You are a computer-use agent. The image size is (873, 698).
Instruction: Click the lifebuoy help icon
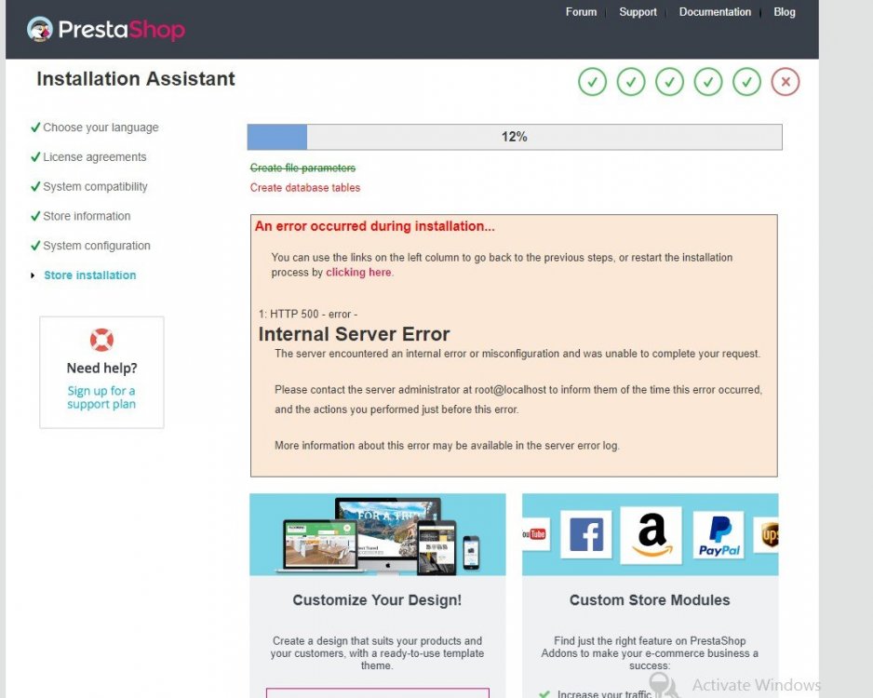click(x=101, y=340)
